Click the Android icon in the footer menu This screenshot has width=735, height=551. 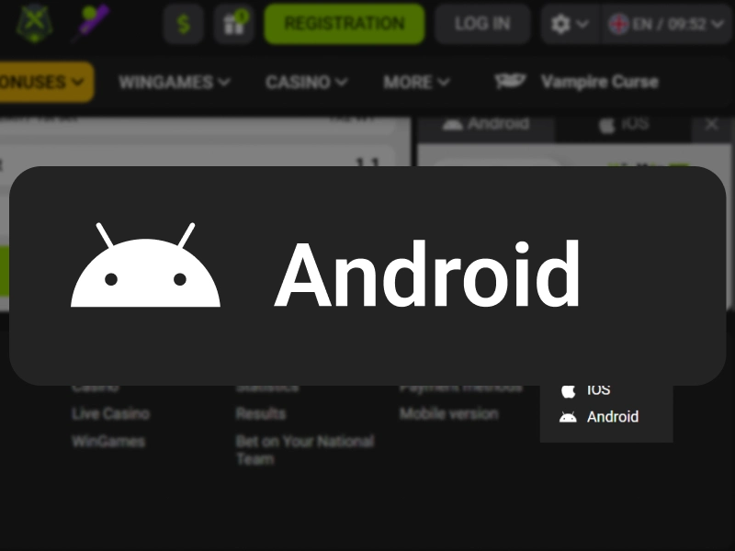[570, 416]
